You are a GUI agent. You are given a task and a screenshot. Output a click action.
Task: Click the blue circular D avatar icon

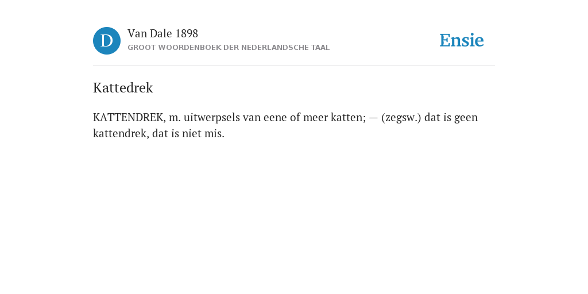pos(107,41)
